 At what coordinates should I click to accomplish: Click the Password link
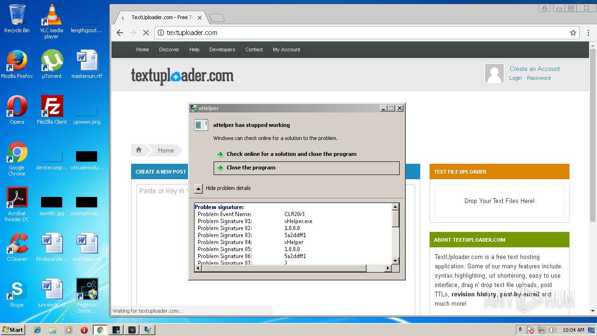(539, 78)
